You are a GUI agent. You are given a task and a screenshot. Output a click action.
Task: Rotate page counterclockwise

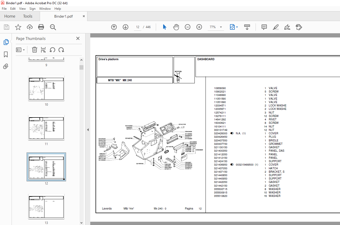click(x=52, y=50)
